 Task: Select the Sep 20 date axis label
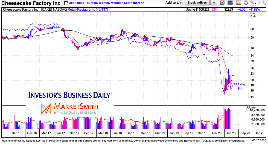tap(245, 133)
